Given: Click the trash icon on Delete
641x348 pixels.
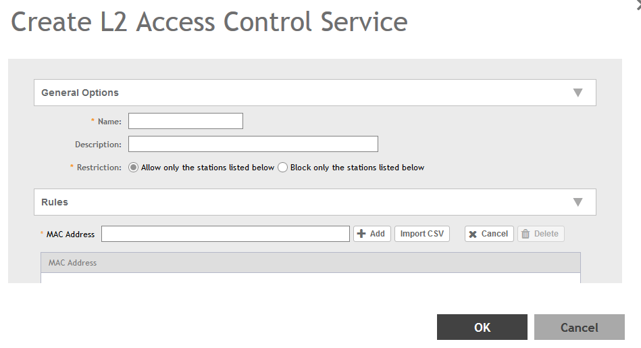Looking at the screenshot, I should [x=525, y=234].
